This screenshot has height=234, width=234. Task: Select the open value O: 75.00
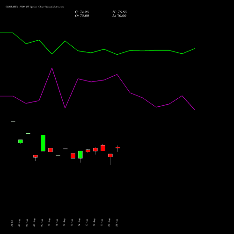point(82,15)
